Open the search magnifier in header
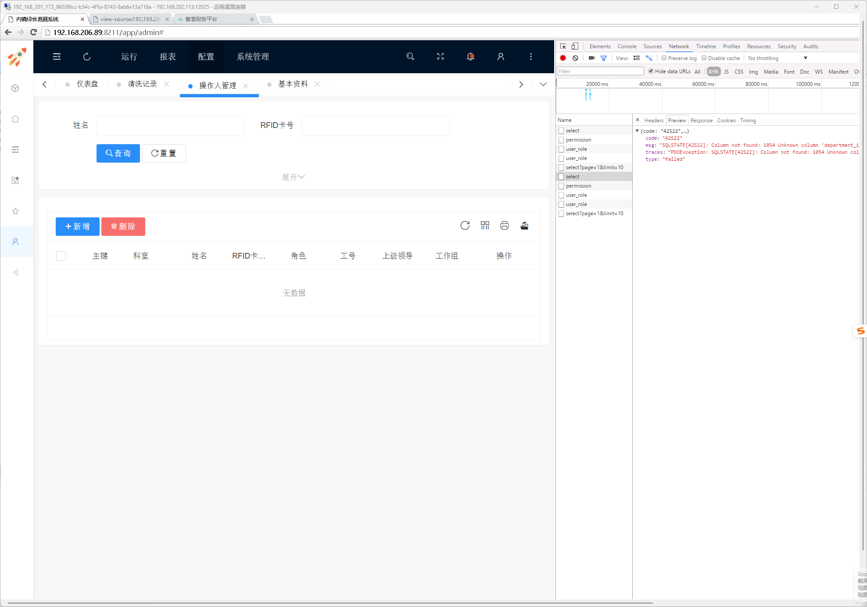Screen dimensions: 867x607 [410, 57]
